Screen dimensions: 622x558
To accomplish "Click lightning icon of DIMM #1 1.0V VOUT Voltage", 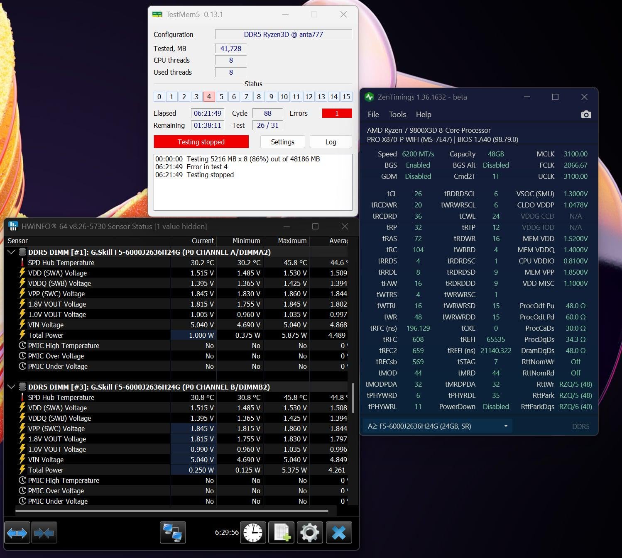I will 22,314.
